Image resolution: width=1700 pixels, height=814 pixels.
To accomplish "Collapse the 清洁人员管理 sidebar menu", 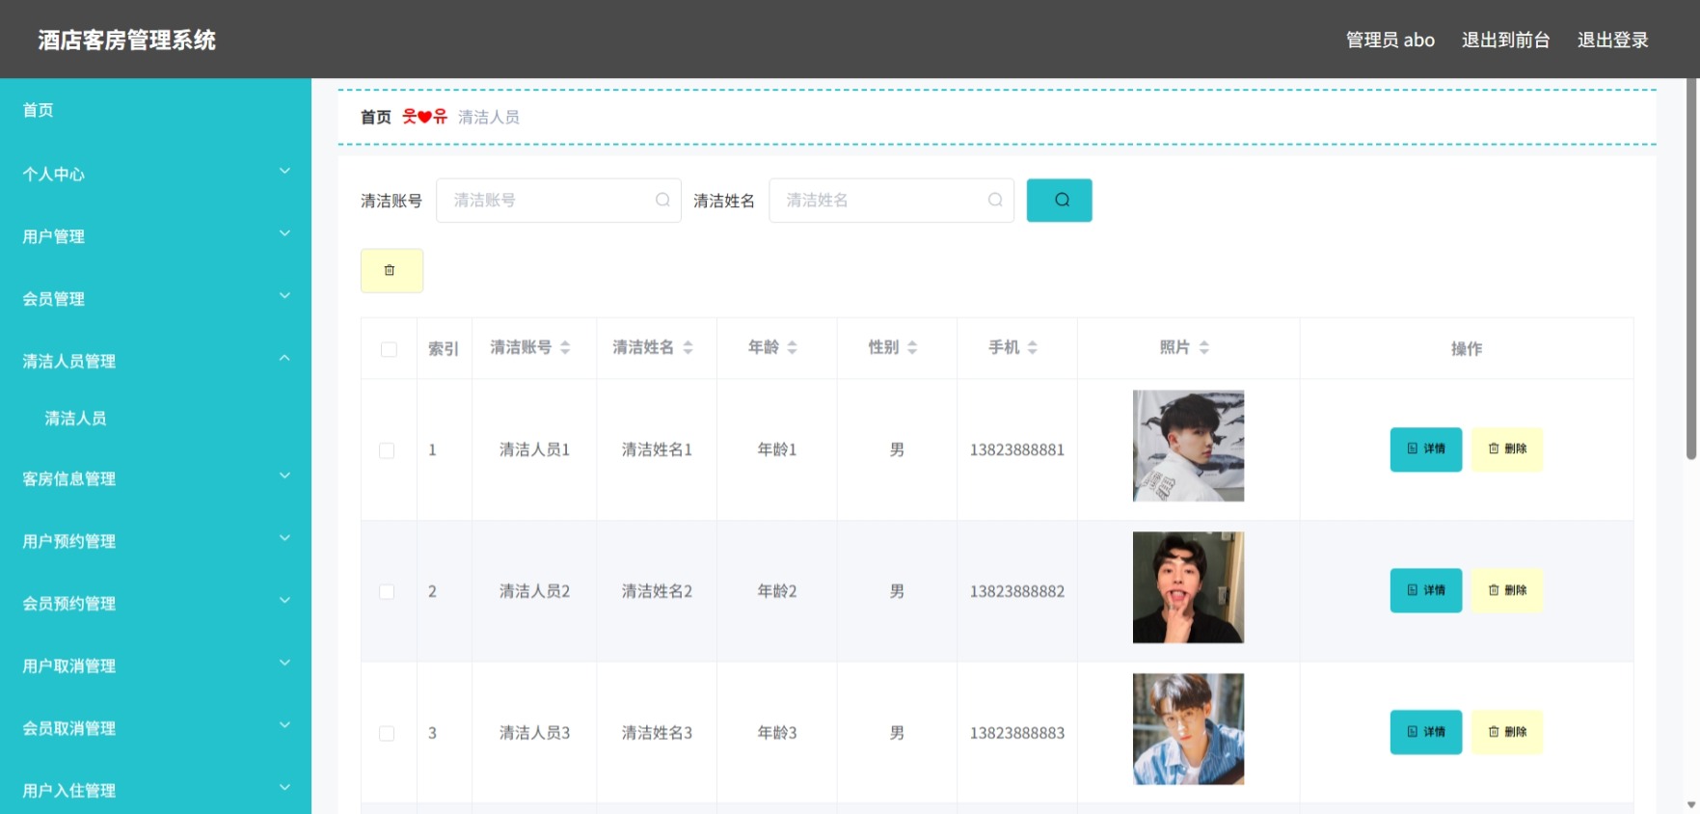I will [x=155, y=361].
